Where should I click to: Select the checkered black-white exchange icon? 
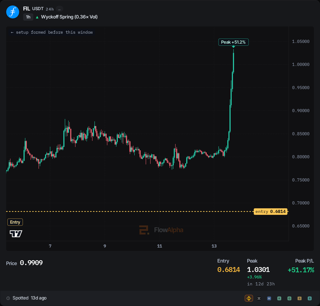tap(259, 298)
